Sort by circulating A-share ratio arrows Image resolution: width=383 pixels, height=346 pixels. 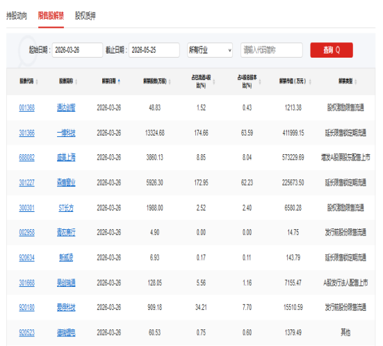(x=214, y=81)
